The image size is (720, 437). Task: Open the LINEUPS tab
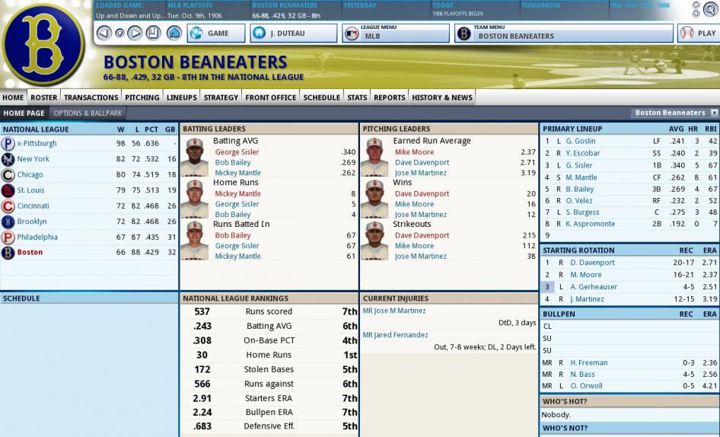click(x=181, y=97)
